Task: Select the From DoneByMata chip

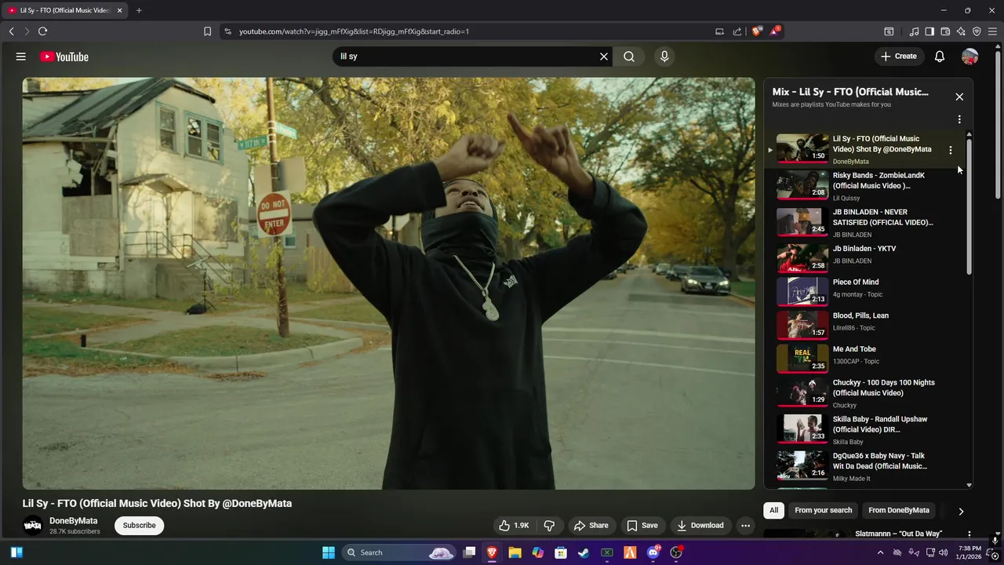Action: [899, 510]
